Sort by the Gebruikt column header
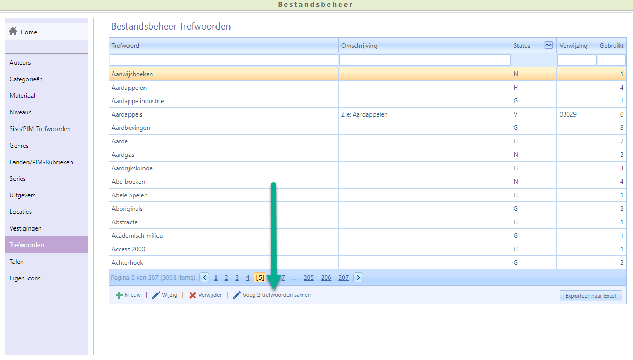Screen dimensions: 633x360 (x=611, y=46)
